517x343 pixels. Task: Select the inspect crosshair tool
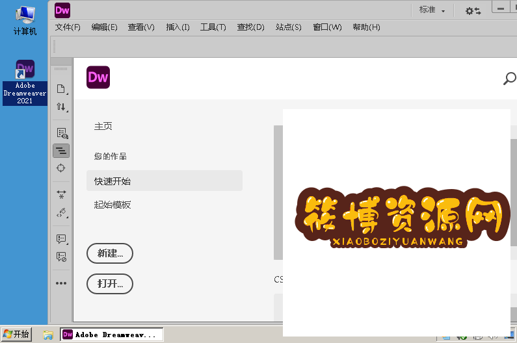tap(61, 168)
